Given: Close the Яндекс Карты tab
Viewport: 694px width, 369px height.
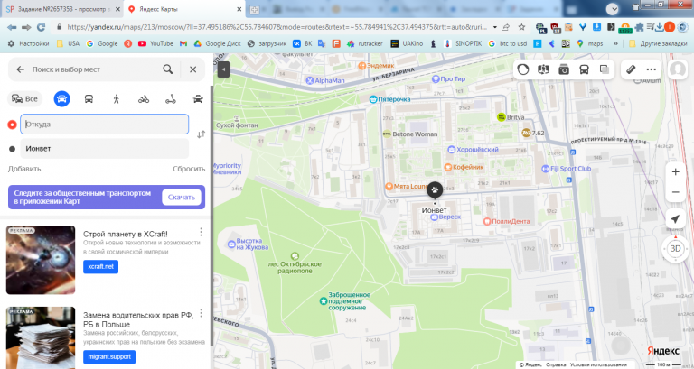Looking at the screenshot, I should tap(239, 9).
